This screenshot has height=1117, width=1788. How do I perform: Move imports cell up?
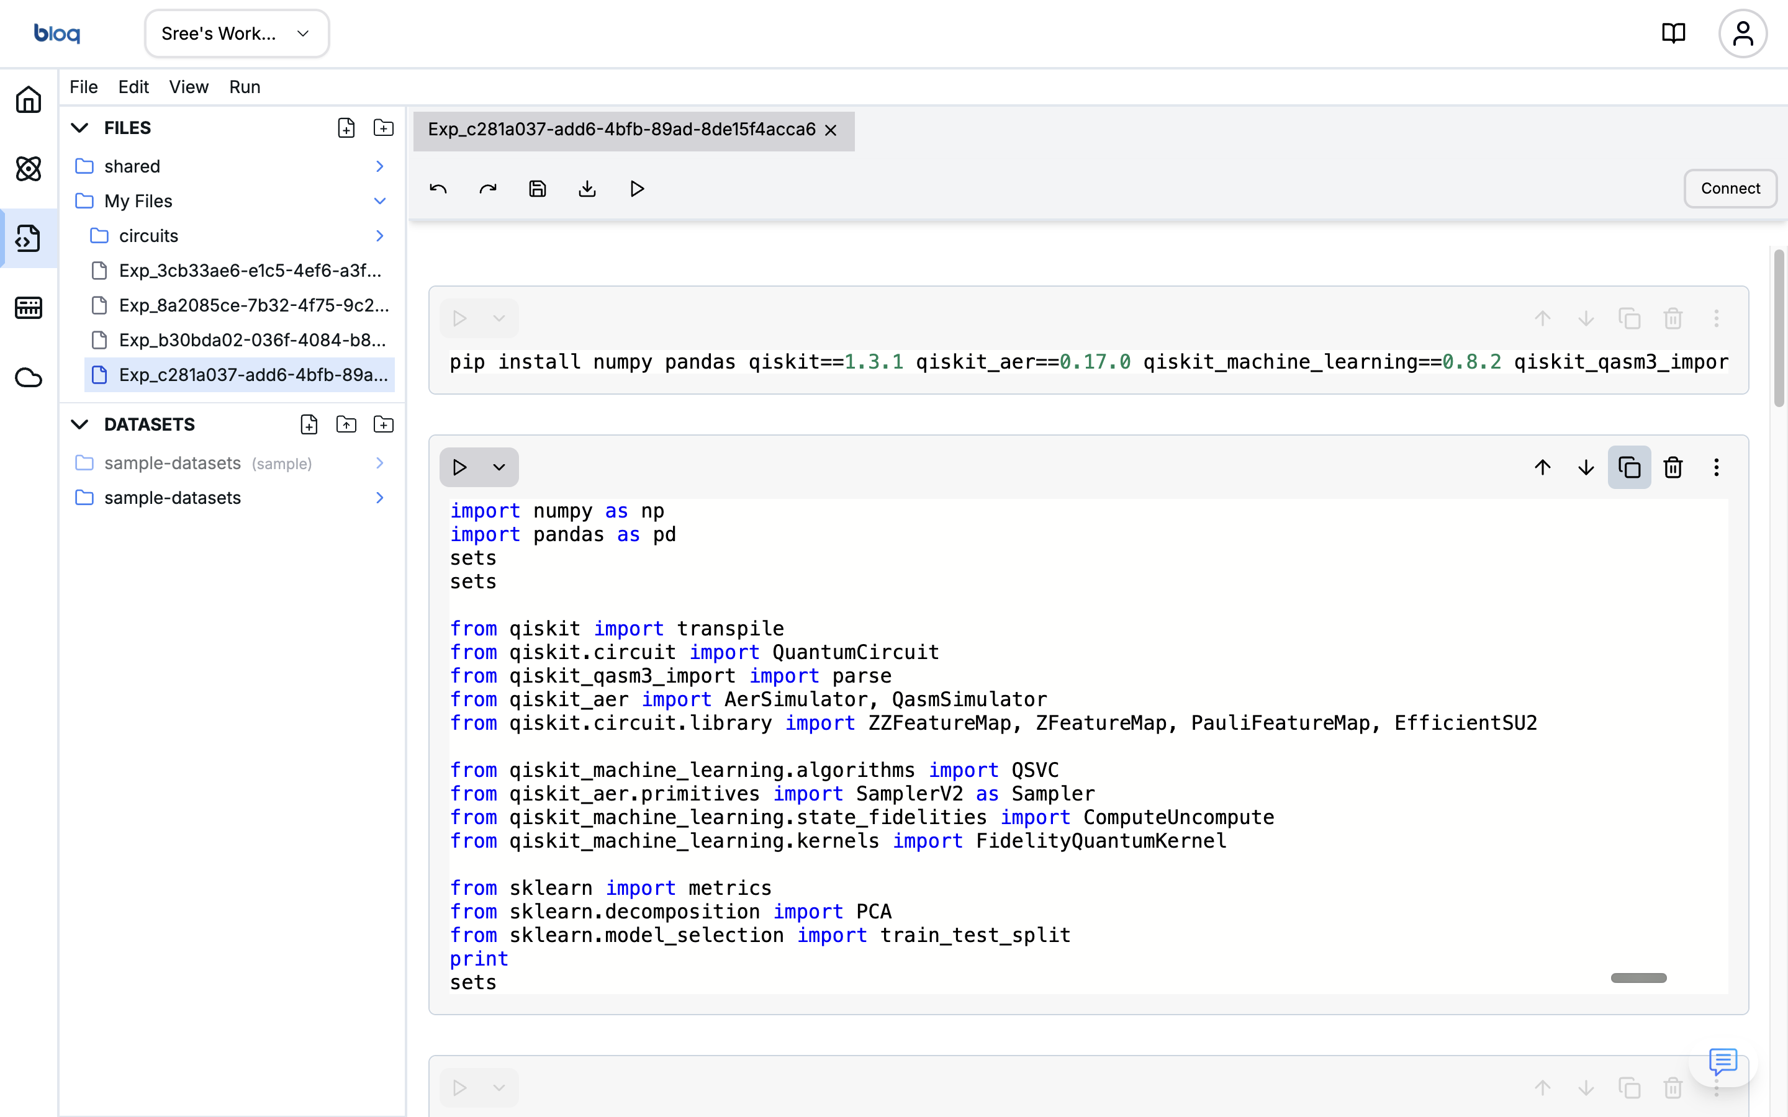(1542, 467)
